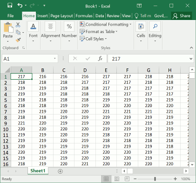The height and width of the screenshot is (183, 196).
Task: Click the Share button
Action: coord(182,16)
